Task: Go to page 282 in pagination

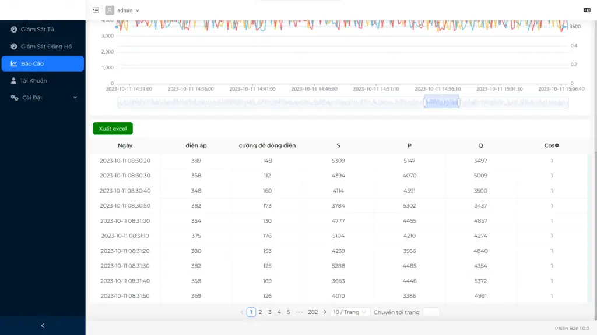Action: click(312, 312)
